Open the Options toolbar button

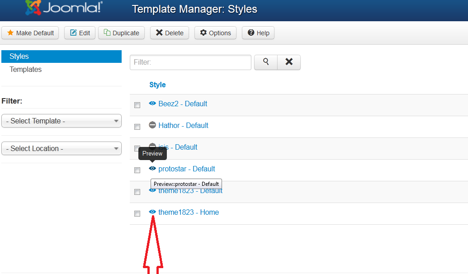(216, 33)
